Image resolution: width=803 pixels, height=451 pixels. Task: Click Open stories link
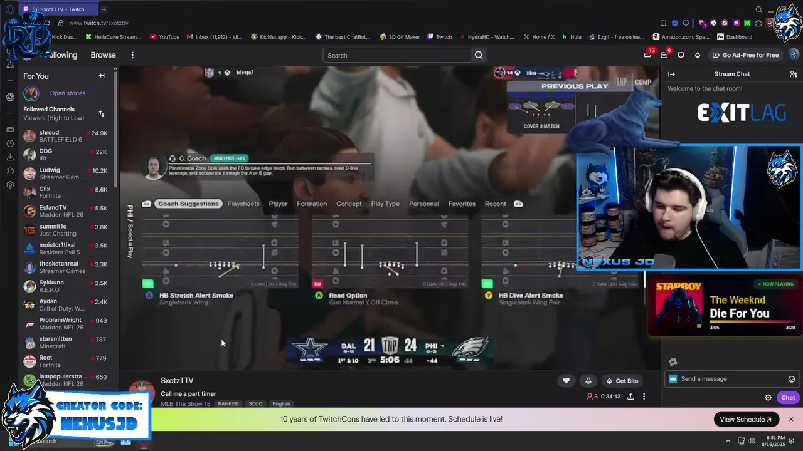click(x=68, y=93)
